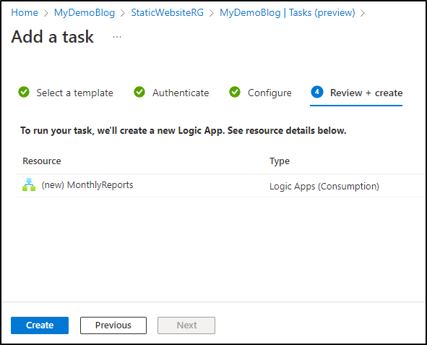427x345 pixels.
Task: Open the ellipsis menu next to Add a task
Action: 117,36
